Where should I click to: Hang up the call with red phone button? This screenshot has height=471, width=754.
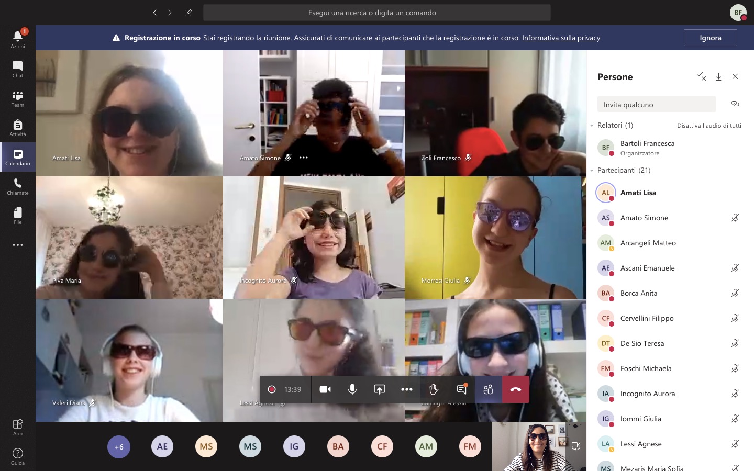pyautogui.click(x=515, y=389)
